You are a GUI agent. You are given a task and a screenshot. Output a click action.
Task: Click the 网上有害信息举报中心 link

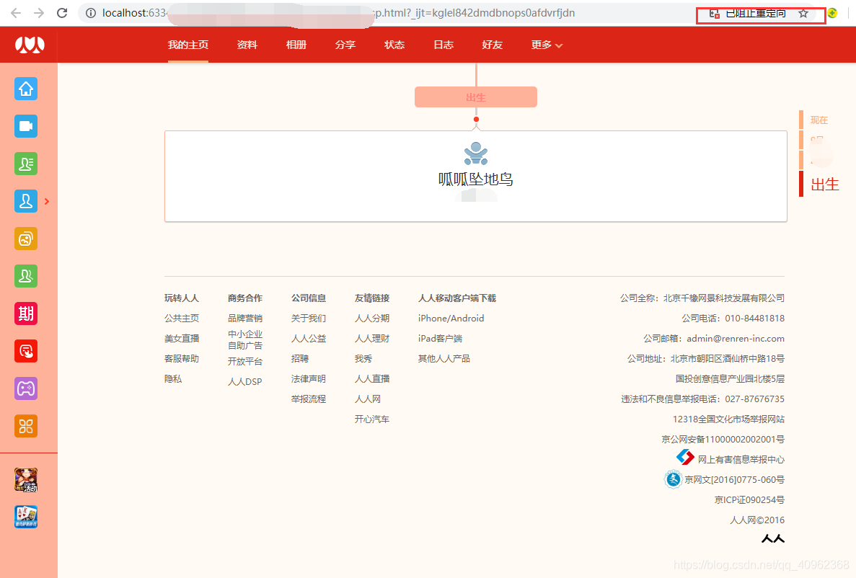coord(741,460)
